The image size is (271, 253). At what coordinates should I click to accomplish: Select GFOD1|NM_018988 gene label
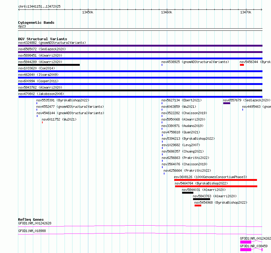point(32,231)
